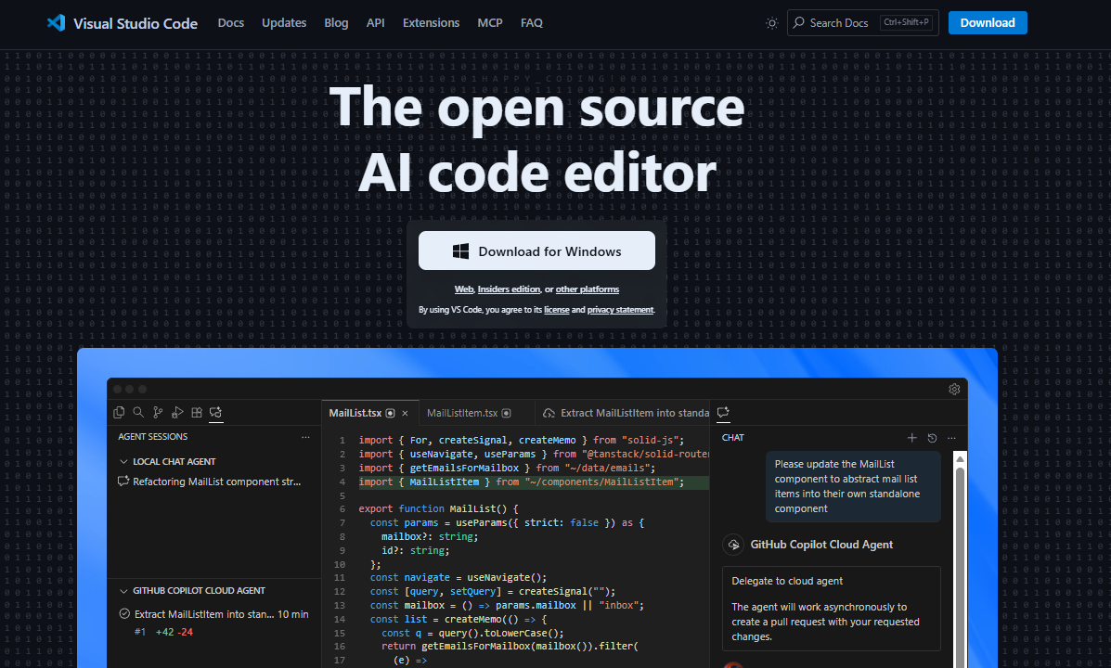Image resolution: width=1111 pixels, height=668 pixels.
Task: Click the Visual Studio Code logo icon
Action: pyautogui.click(x=56, y=22)
